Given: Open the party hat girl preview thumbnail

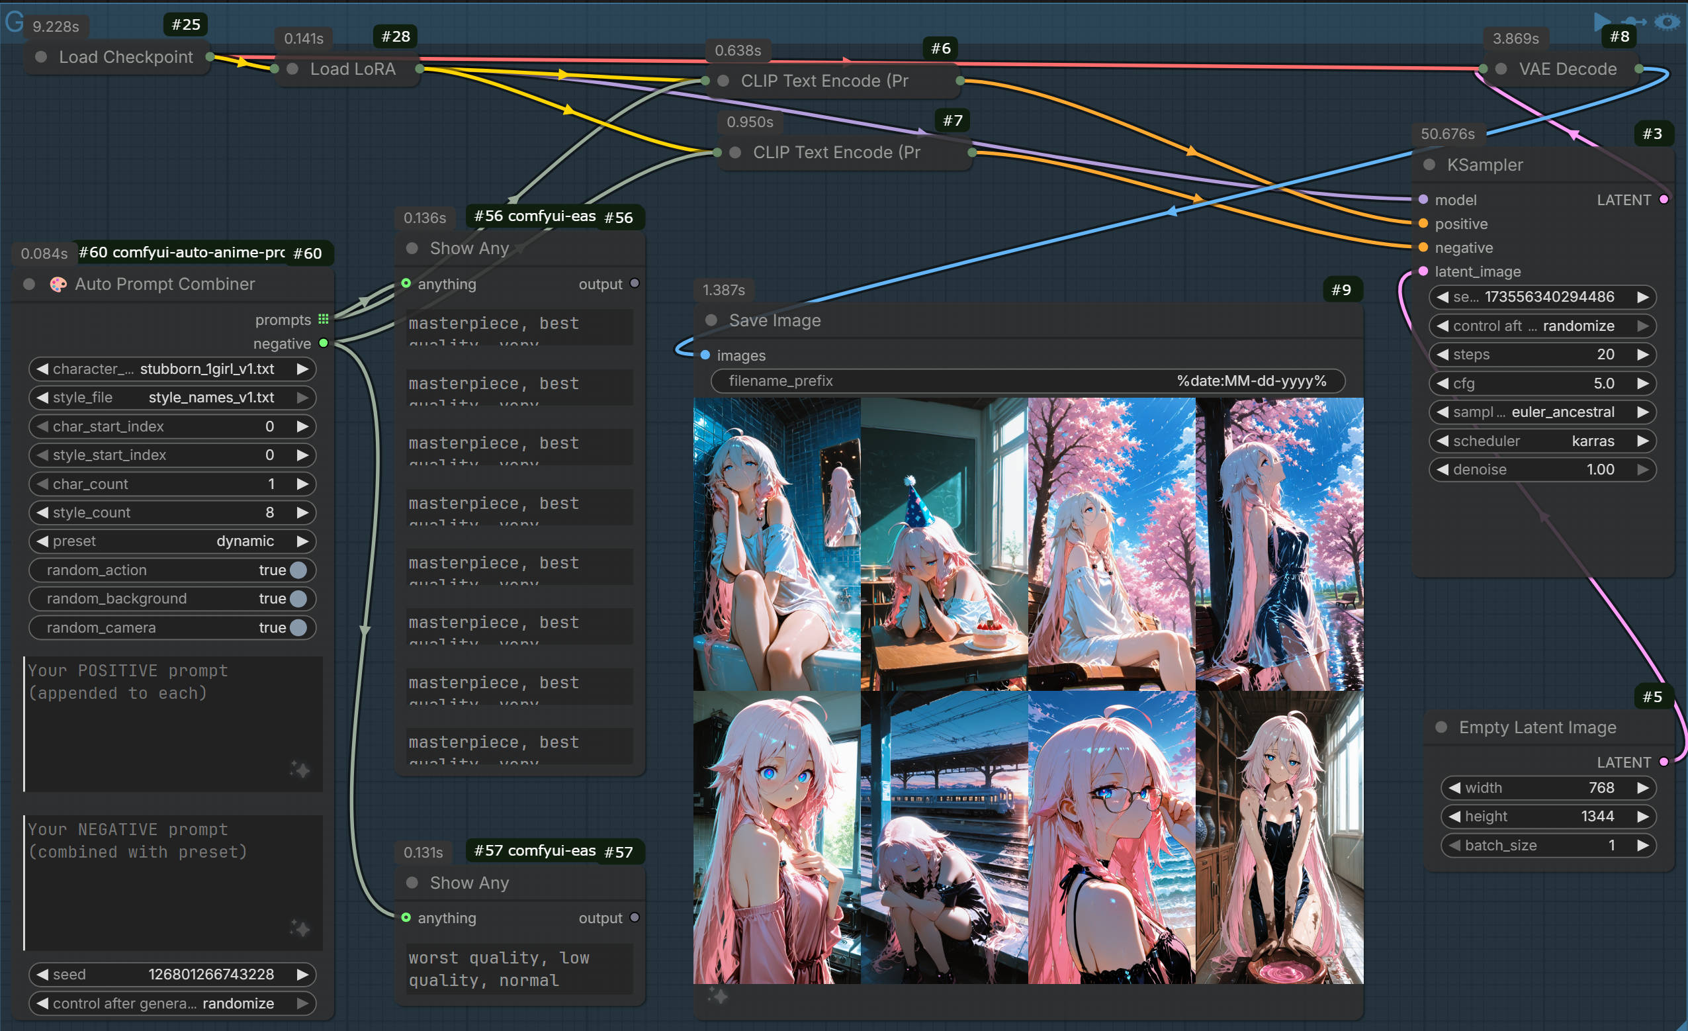Looking at the screenshot, I should (944, 544).
